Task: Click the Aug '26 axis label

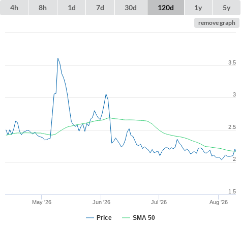Action: (x=219, y=202)
